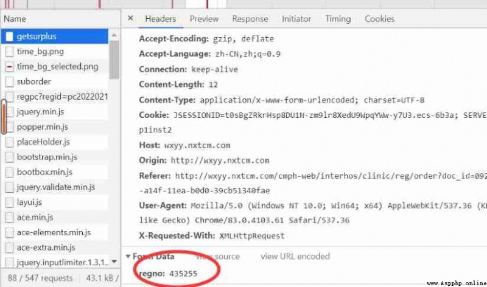Viewport: 487px width, 287px height.
Task: Click file icon beside time_bg.png
Action: (x=10, y=52)
